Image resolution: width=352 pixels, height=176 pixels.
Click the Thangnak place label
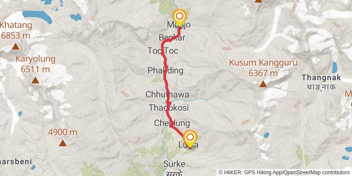[x=322, y=78]
